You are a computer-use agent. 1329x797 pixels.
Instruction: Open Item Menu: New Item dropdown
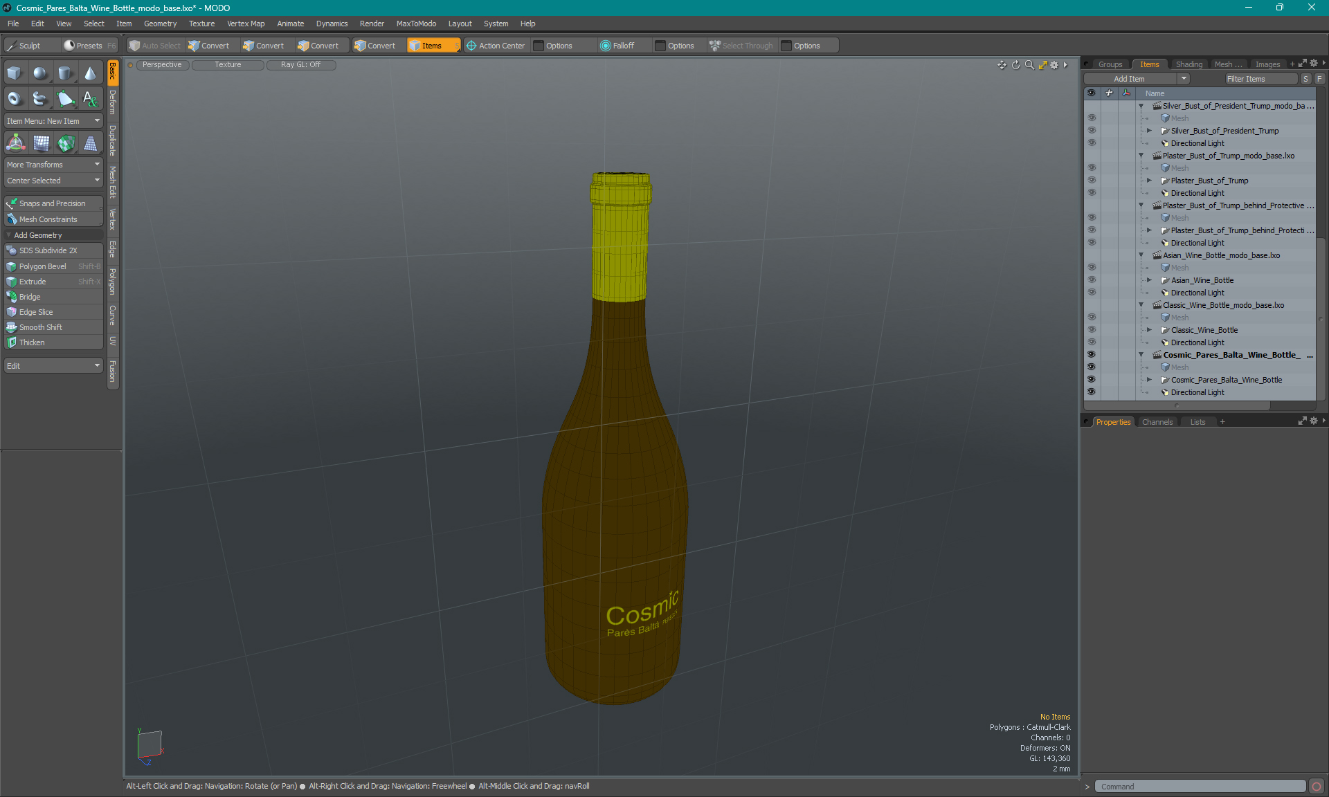coord(53,121)
